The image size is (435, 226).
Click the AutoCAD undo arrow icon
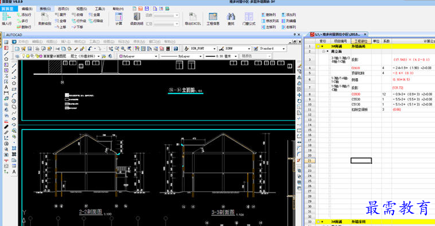90,49
